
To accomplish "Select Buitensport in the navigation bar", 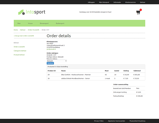I will click(60, 23).
